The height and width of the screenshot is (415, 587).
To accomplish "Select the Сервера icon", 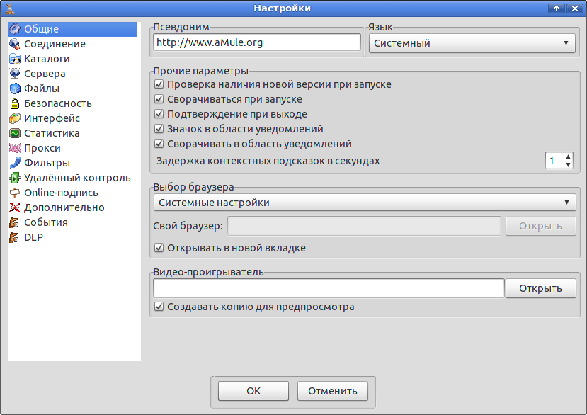I will click(15, 74).
